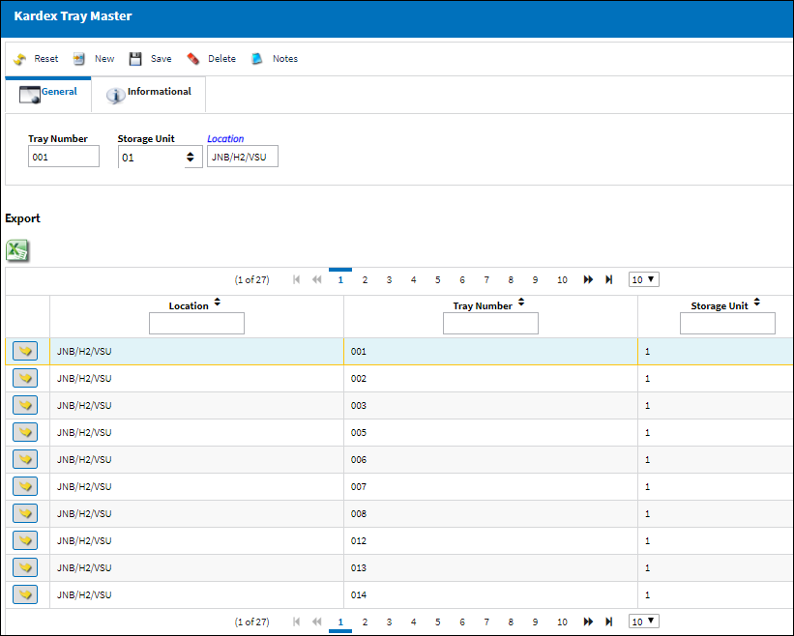Click the Reset toolbar icon
This screenshot has height=636, width=794.
(x=20, y=59)
